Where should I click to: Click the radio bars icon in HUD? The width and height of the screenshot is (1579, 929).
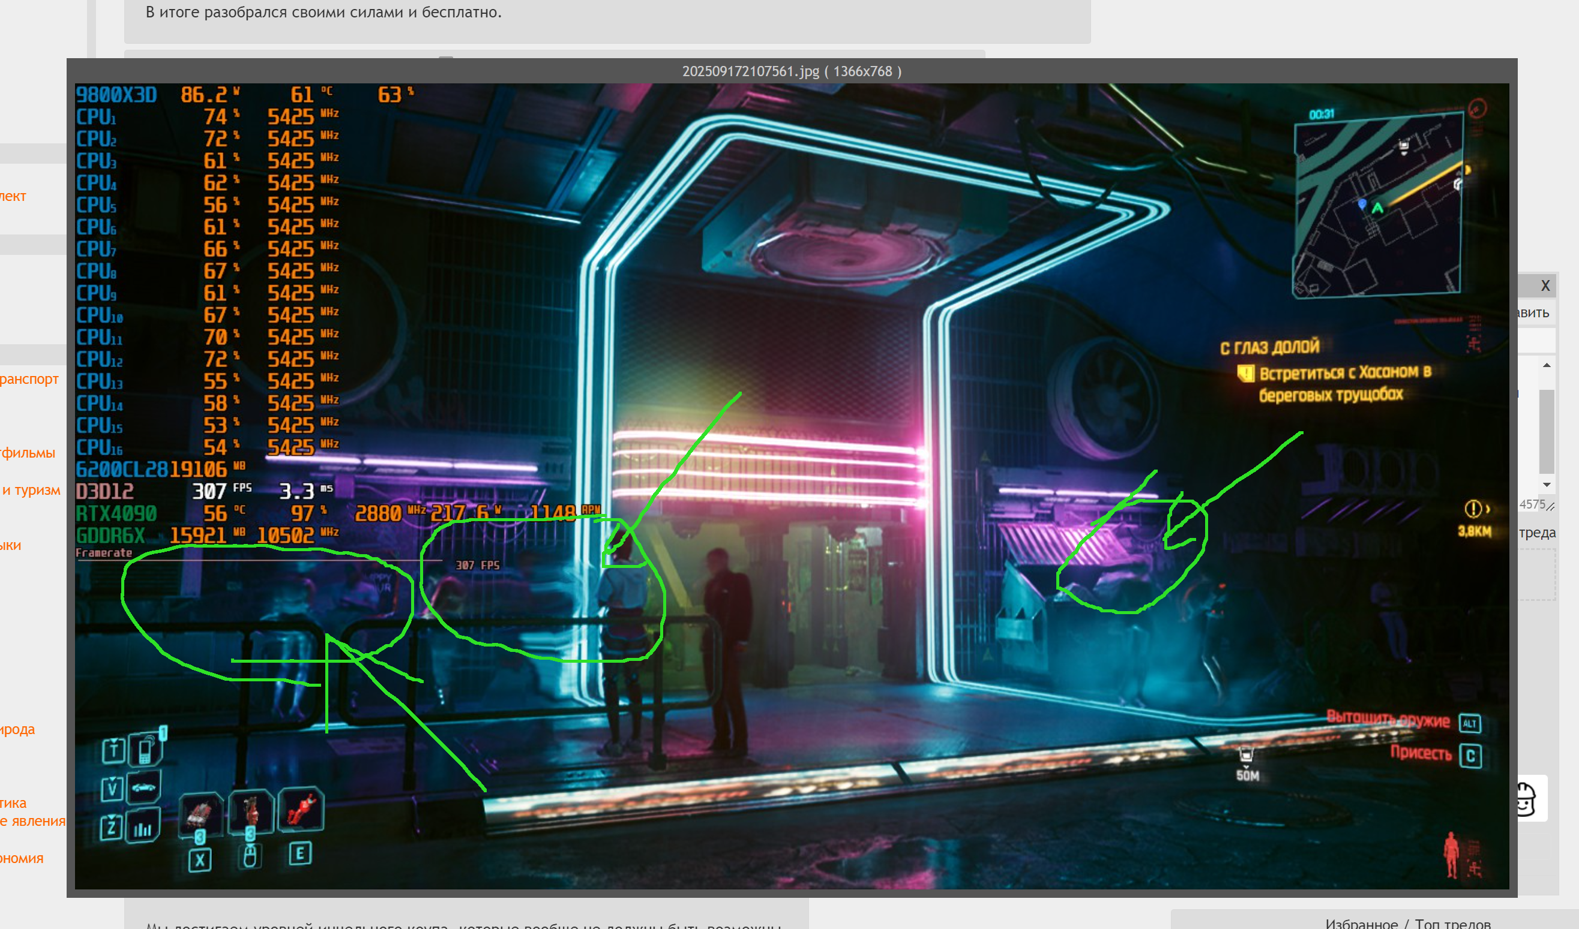click(143, 829)
